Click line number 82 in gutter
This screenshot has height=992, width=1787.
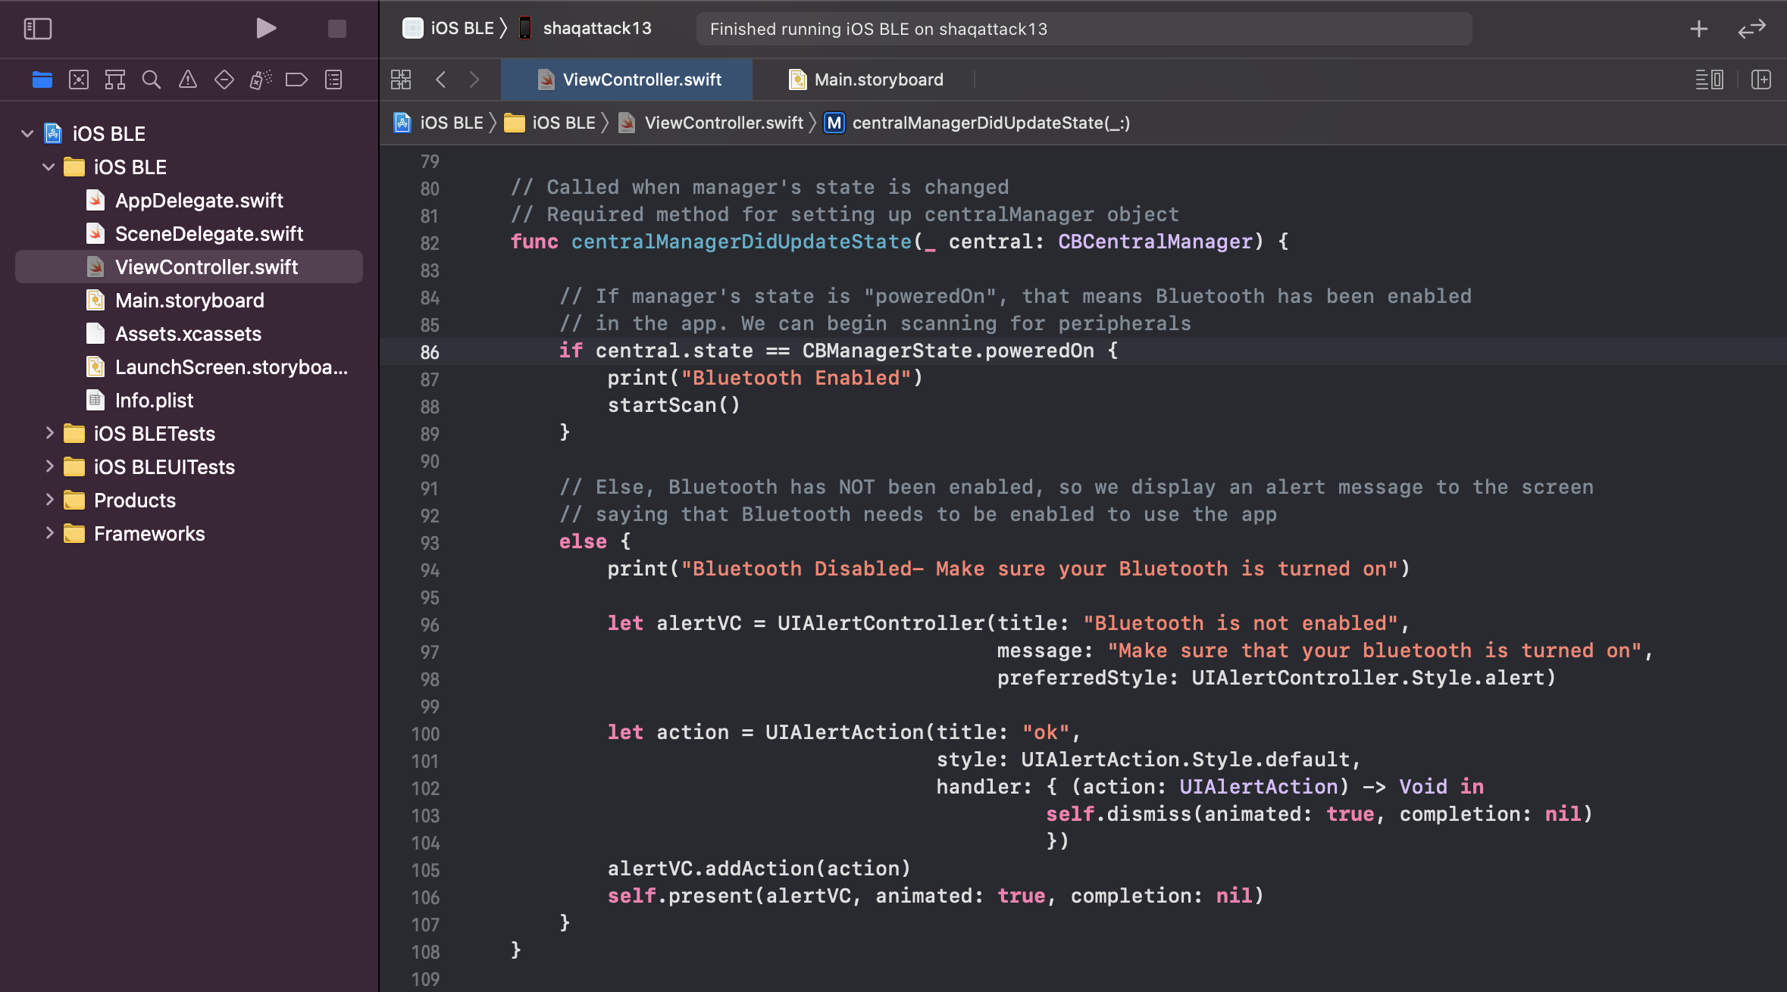(x=430, y=243)
